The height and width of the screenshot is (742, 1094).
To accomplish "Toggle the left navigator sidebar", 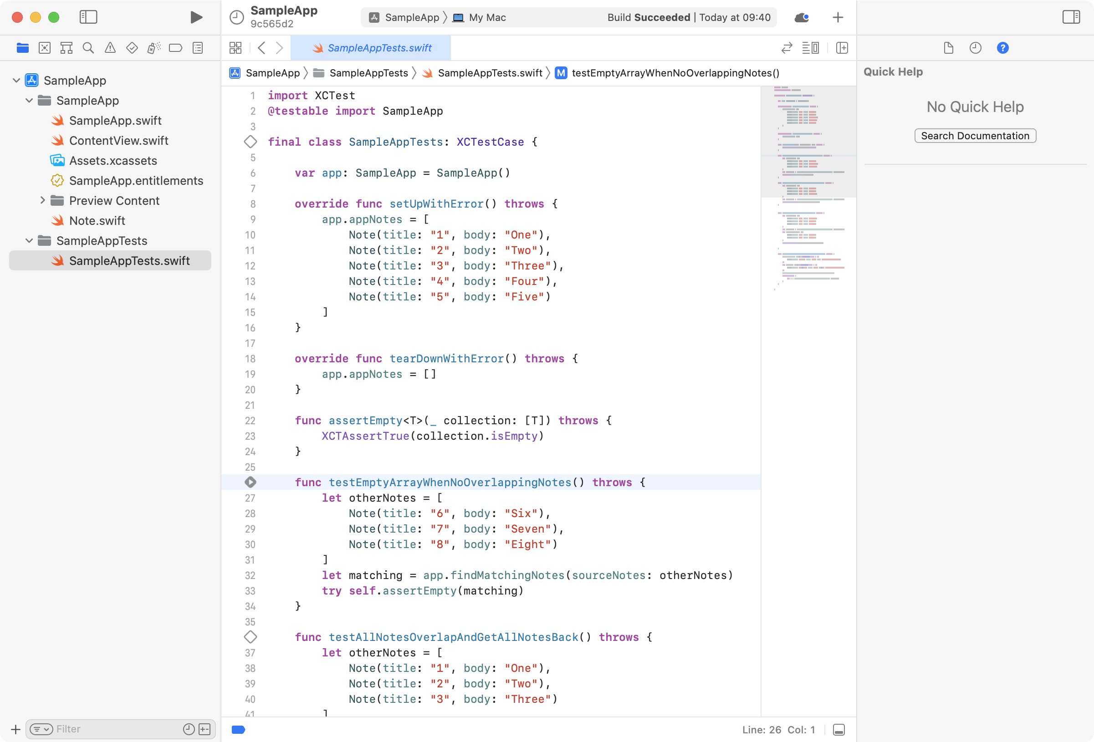I will pyautogui.click(x=88, y=17).
